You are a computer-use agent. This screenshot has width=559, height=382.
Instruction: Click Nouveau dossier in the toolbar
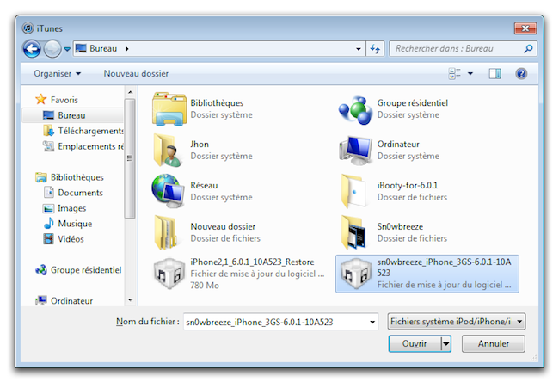pyautogui.click(x=136, y=73)
